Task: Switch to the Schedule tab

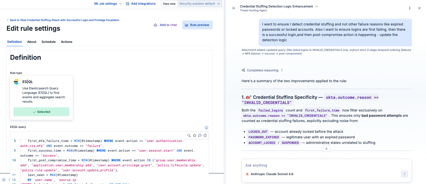Action: click(49, 42)
